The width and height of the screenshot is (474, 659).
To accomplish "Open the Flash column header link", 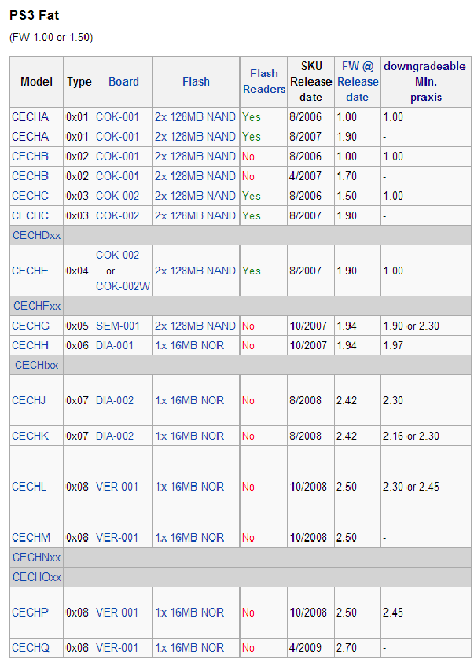I will pyautogui.click(x=196, y=82).
